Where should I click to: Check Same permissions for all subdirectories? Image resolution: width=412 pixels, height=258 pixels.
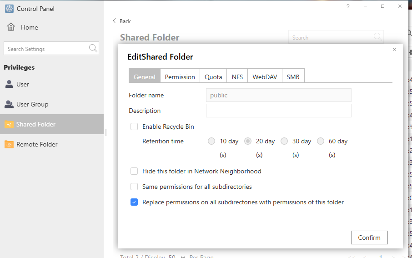pos(134,187)
